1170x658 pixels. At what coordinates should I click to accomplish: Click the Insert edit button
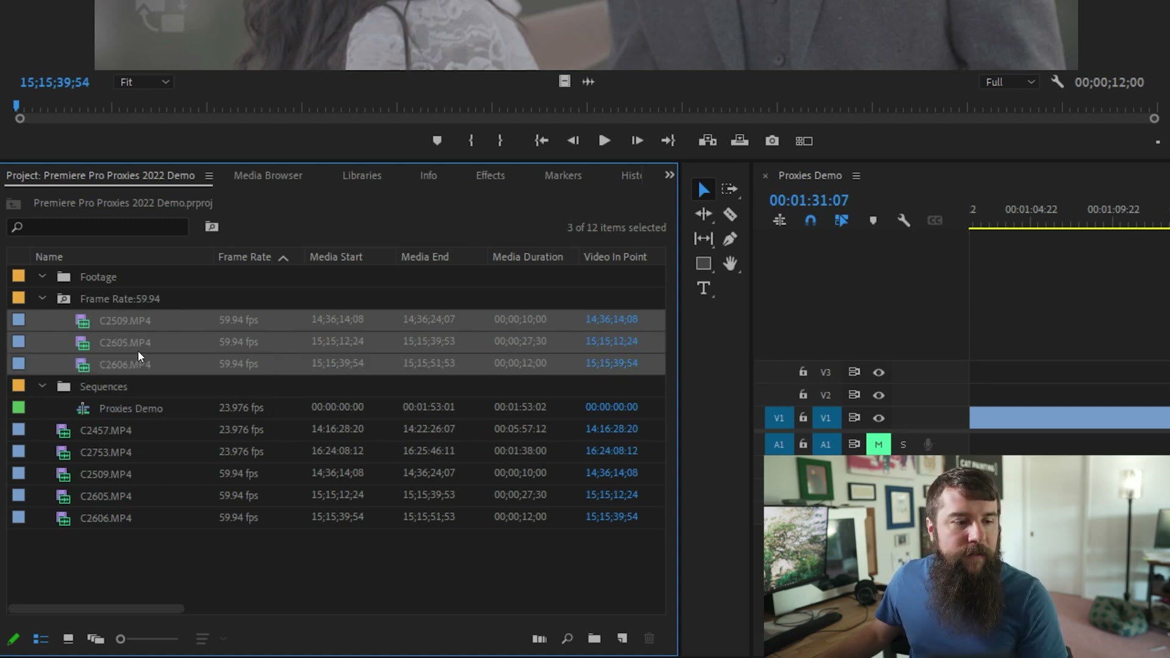[707, 141]
